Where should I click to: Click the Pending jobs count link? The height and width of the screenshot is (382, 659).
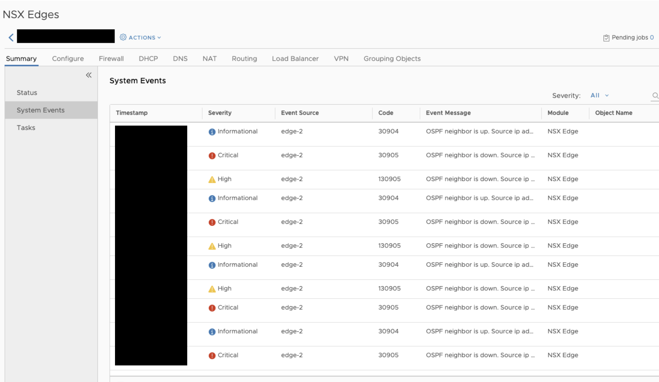pos(652,38)
